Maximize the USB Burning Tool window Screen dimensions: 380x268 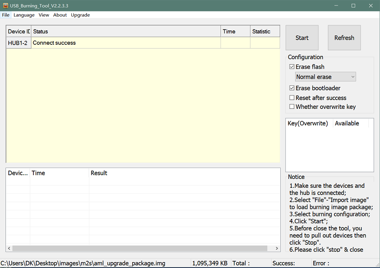(x=353, y=5)
